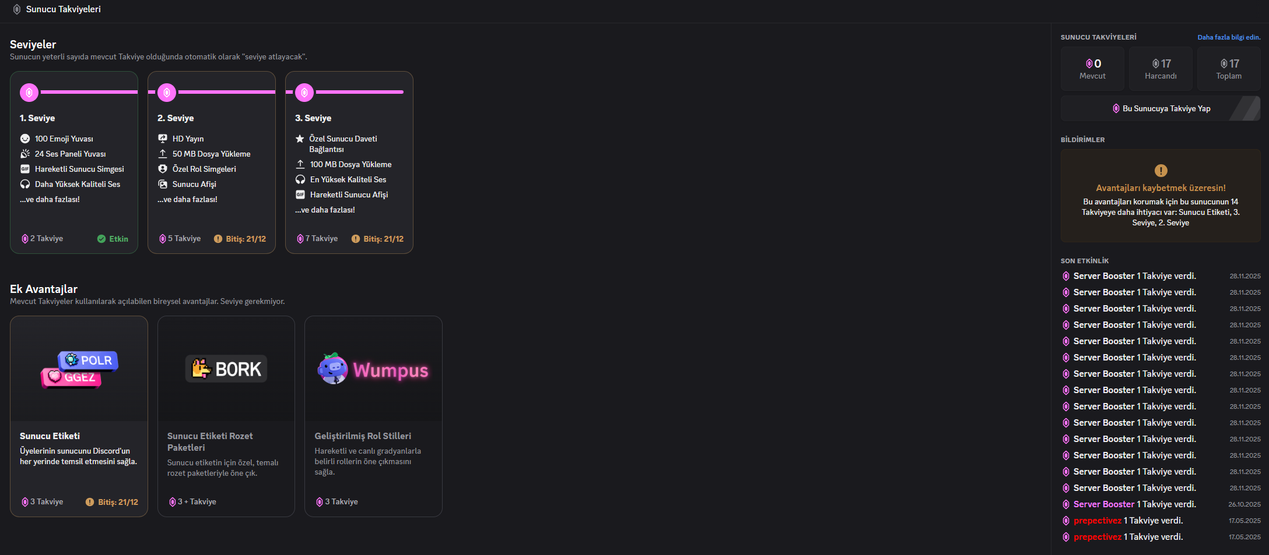This screenshot has height=555, width=1269.
Task: Click the pink gem circle above 2. Seviye
Action: (x=167, y=92)
